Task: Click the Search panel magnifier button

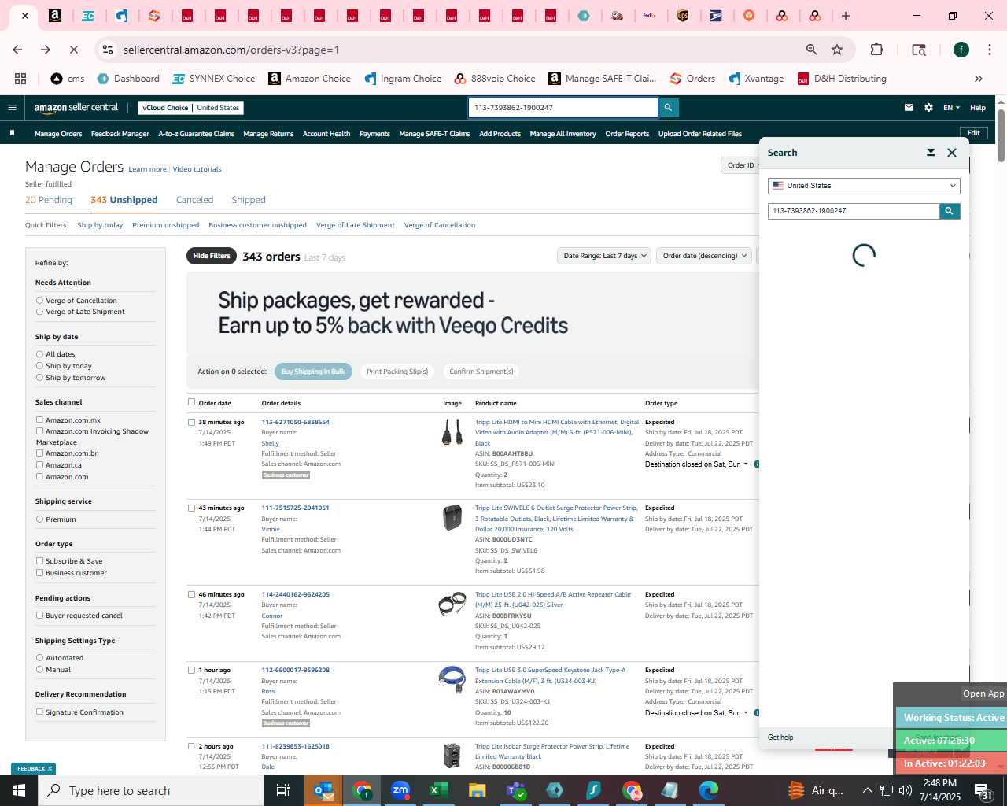Action: coord(950,211)
